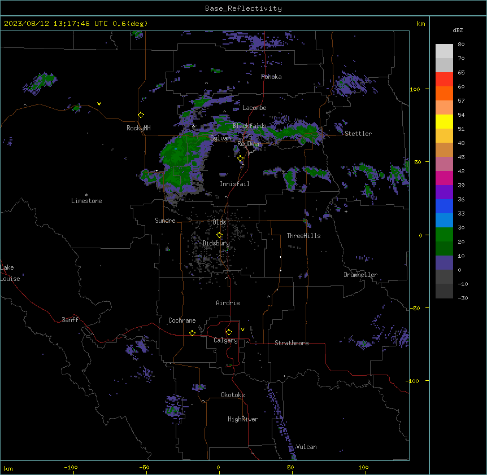Click the Cochrane city label
The height and width of the screenshot is (475, 487).
[x=182, y=320]
